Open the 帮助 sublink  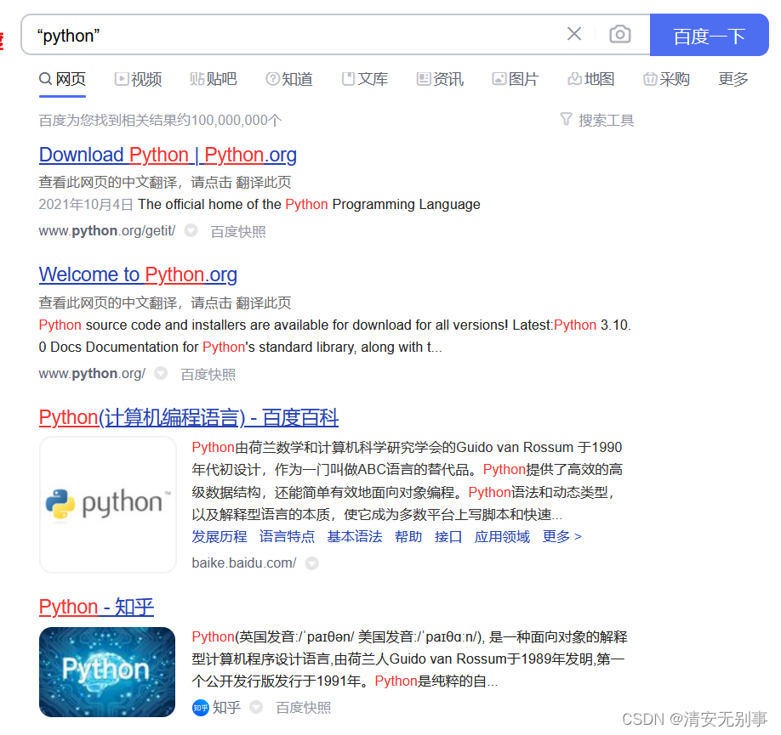408,536
